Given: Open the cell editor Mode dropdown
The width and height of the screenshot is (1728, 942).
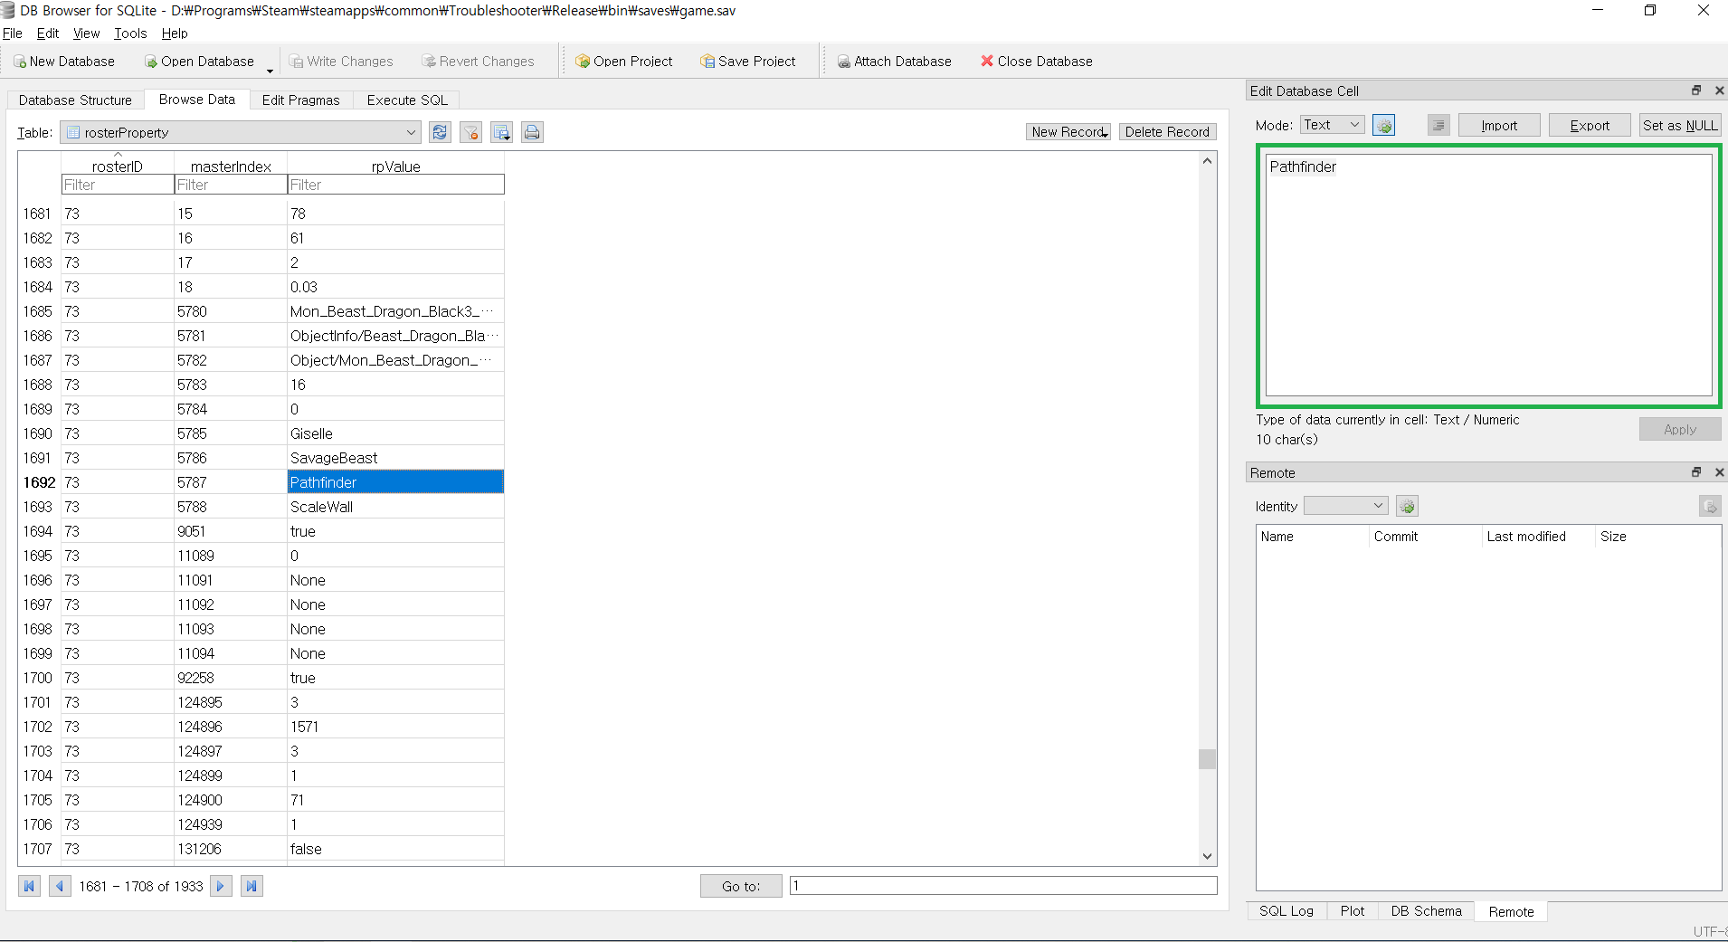Looking at the screenshot, I should (x=1333, y=125).
